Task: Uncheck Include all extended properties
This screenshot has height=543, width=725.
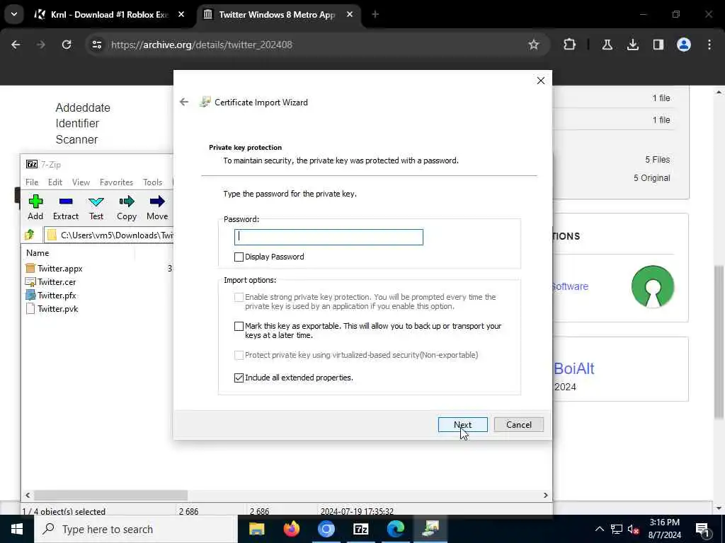Action: pyautogui.click(x=239, y=378)
